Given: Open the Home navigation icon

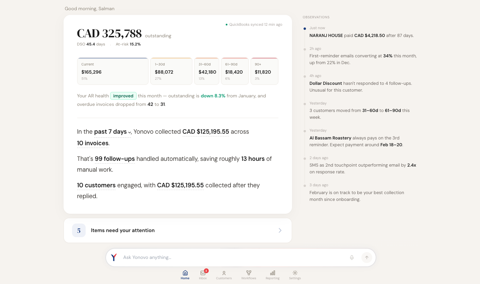Looking at the screenshot, I should pos(185,273).
